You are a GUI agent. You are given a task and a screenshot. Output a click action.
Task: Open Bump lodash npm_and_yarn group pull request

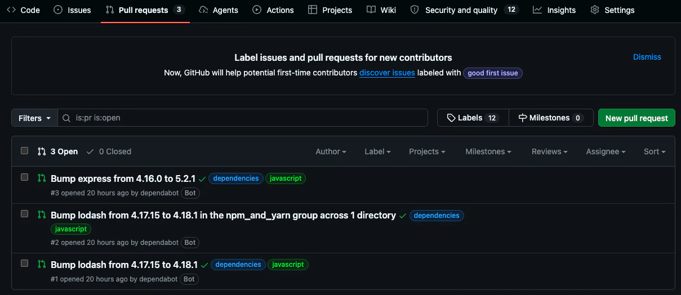(223, 215)
